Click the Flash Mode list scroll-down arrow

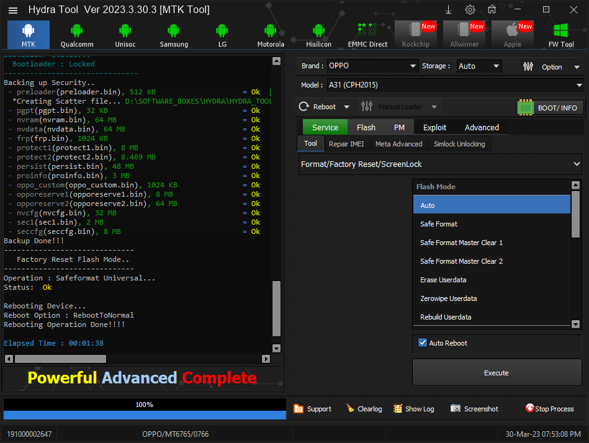pyautogui.click(x=575, y=324)
